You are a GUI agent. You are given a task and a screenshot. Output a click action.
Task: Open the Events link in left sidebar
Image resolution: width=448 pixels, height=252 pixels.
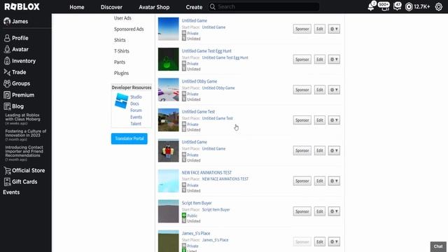click(x=11, y=192)
